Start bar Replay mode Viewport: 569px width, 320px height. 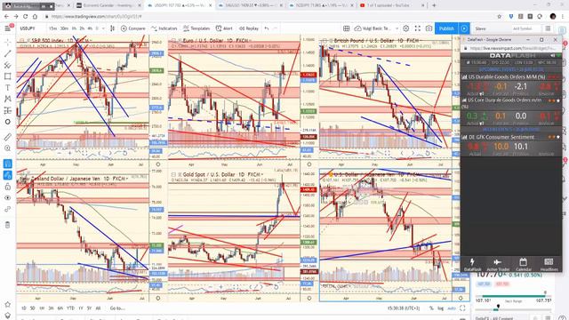click(249, 28)
